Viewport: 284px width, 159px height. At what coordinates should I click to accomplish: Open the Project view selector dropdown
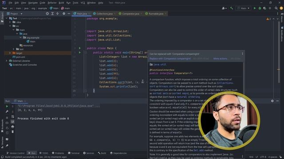coord(15,14)
